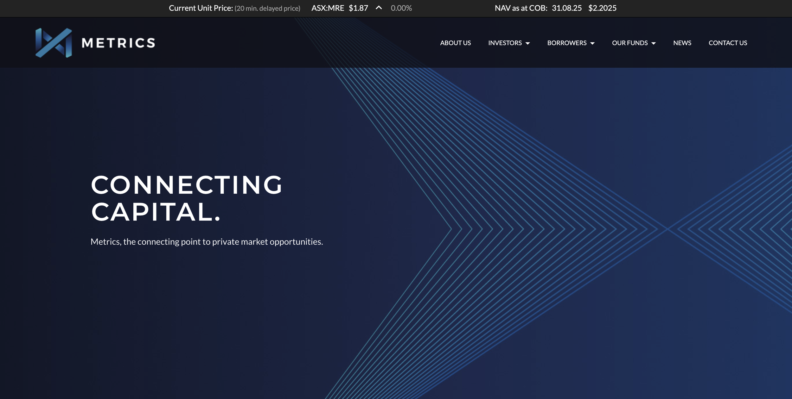Expand the Our Funds dropdown arrow
792x399 pixels.
[x=653, y=43]
